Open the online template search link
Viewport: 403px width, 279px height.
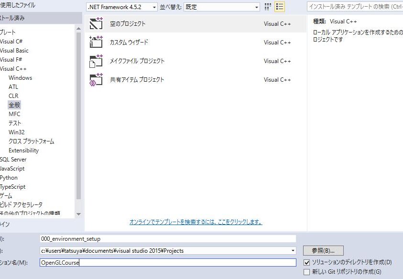tap(196, 222)
